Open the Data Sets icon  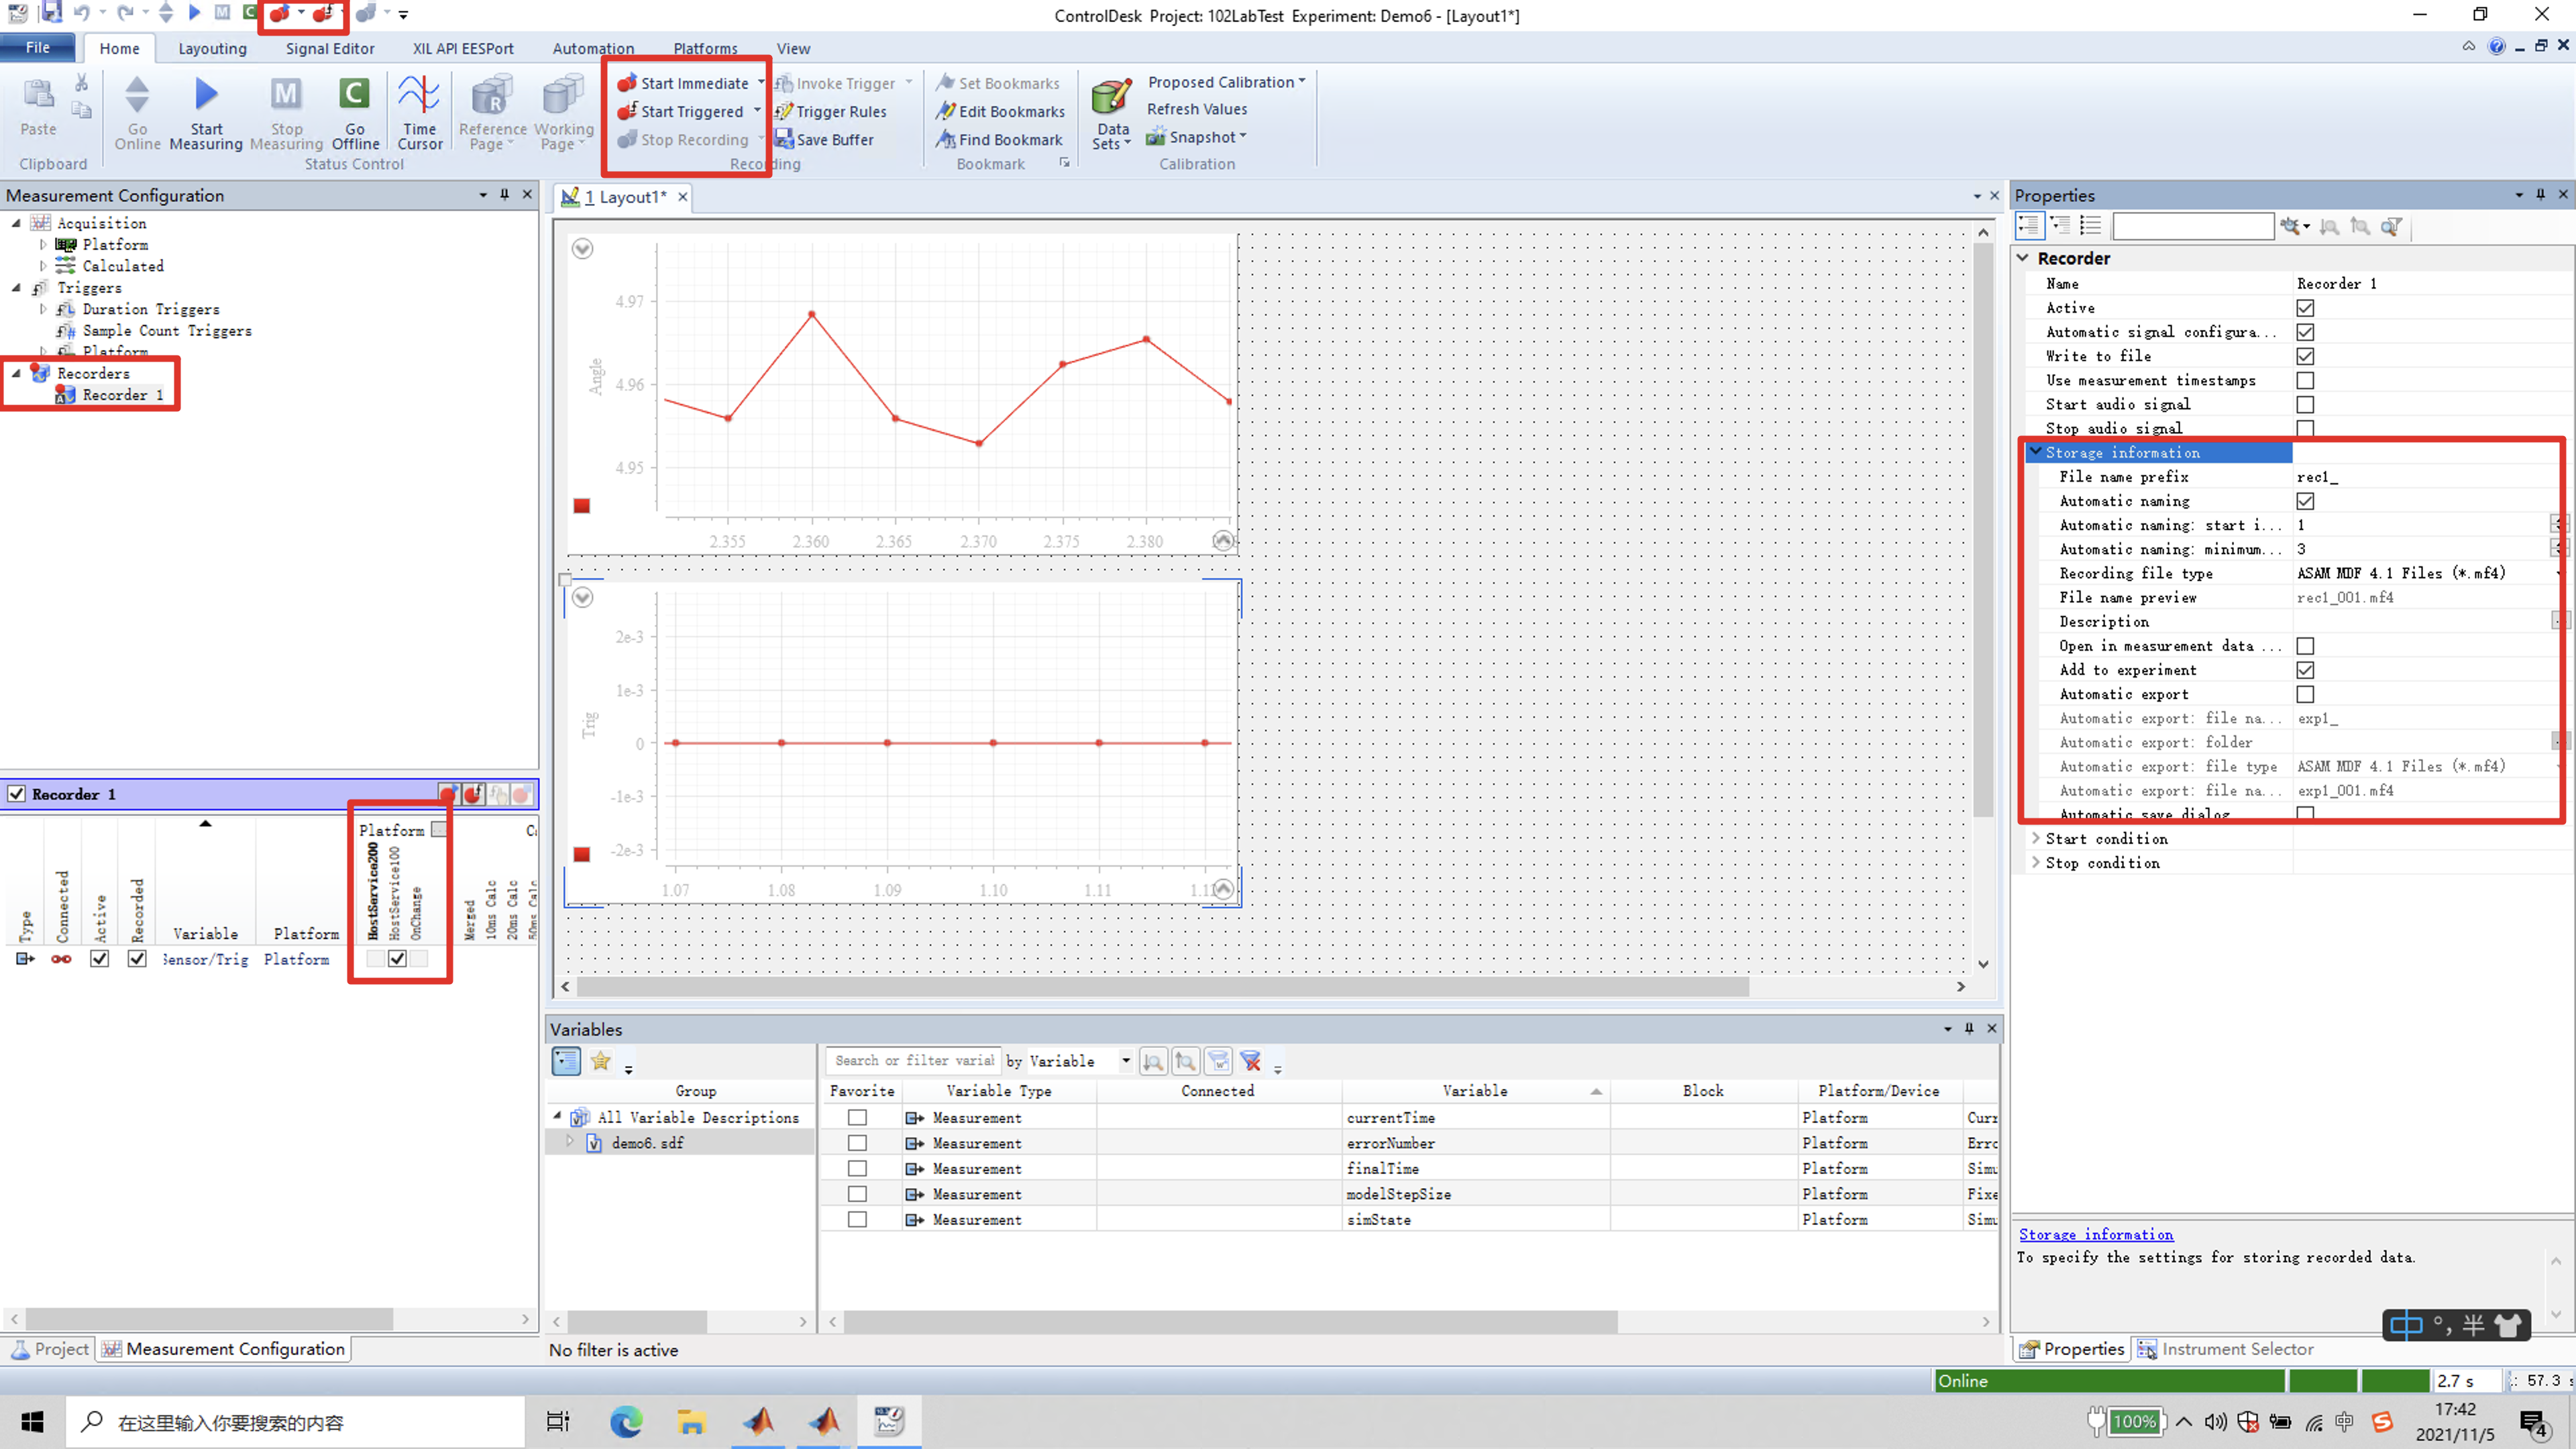pos(1111,97)
